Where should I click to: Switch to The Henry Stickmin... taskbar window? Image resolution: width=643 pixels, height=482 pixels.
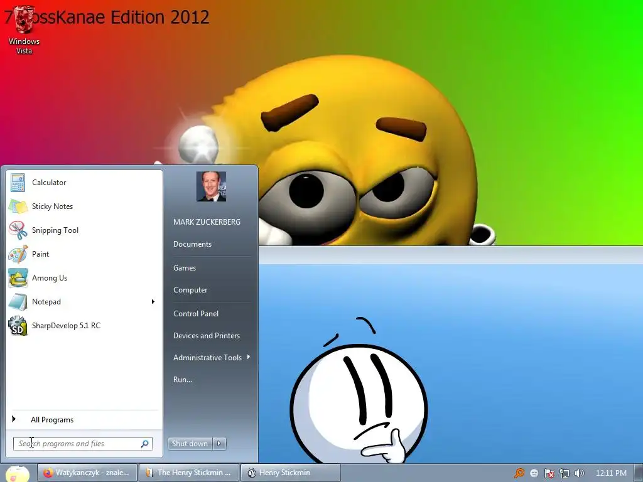click(188, 473)
